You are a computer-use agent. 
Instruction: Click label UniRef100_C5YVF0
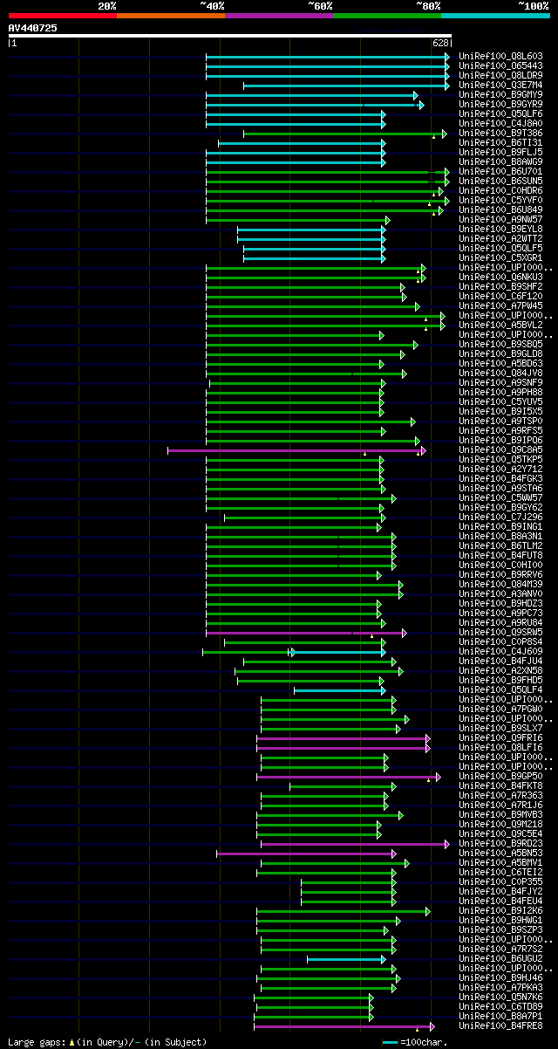pyautogui.click(x=500, y=200)
